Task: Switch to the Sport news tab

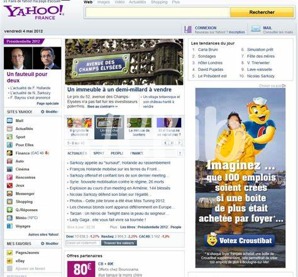Action: point(99,153)
